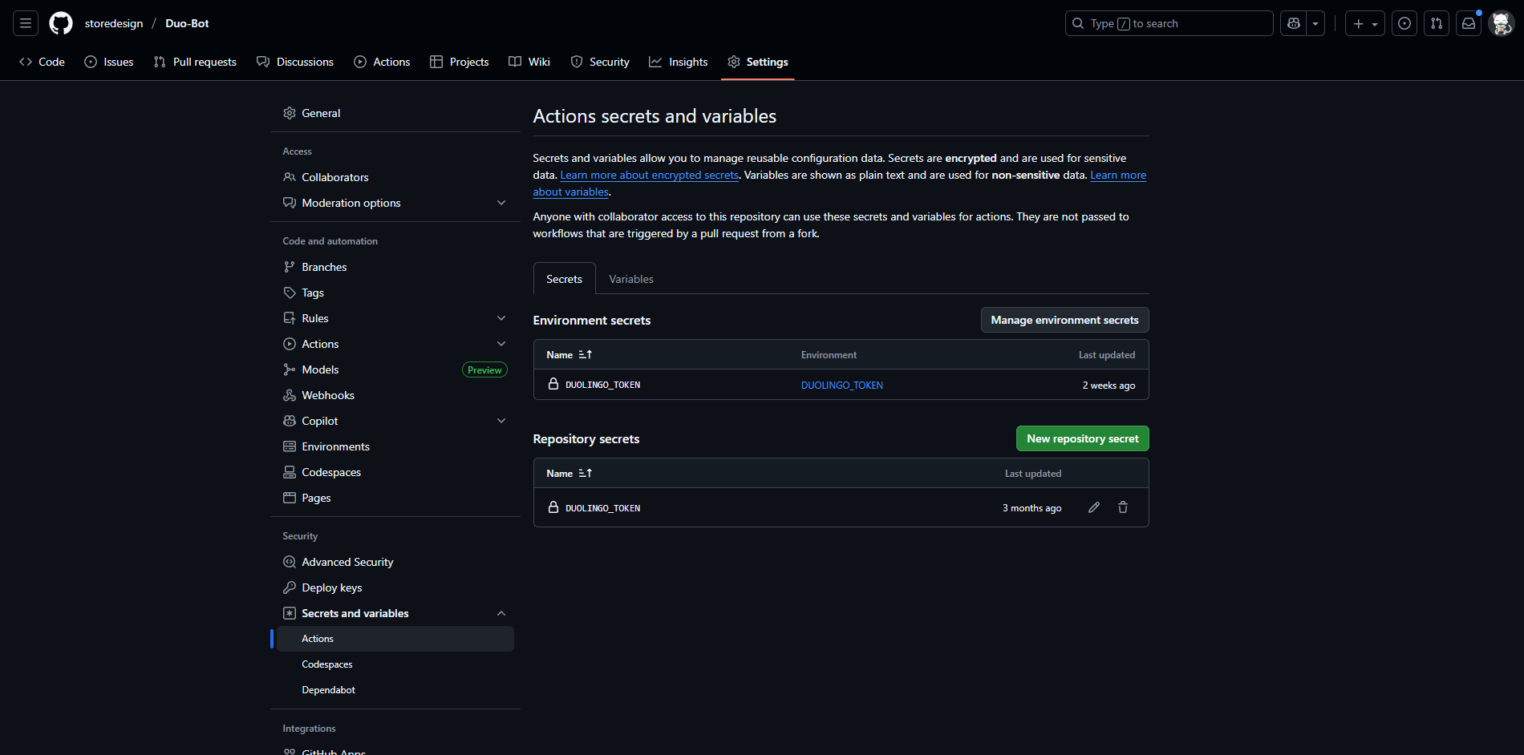This screenshot has width=1524, height=755.
Task: Expand the Copilot settings section
Action: (395, 421)
